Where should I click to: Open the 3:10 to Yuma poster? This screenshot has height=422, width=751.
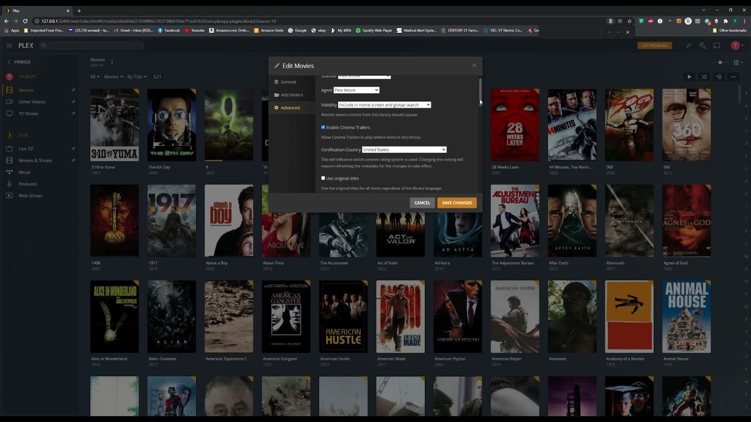click(114, 125)
